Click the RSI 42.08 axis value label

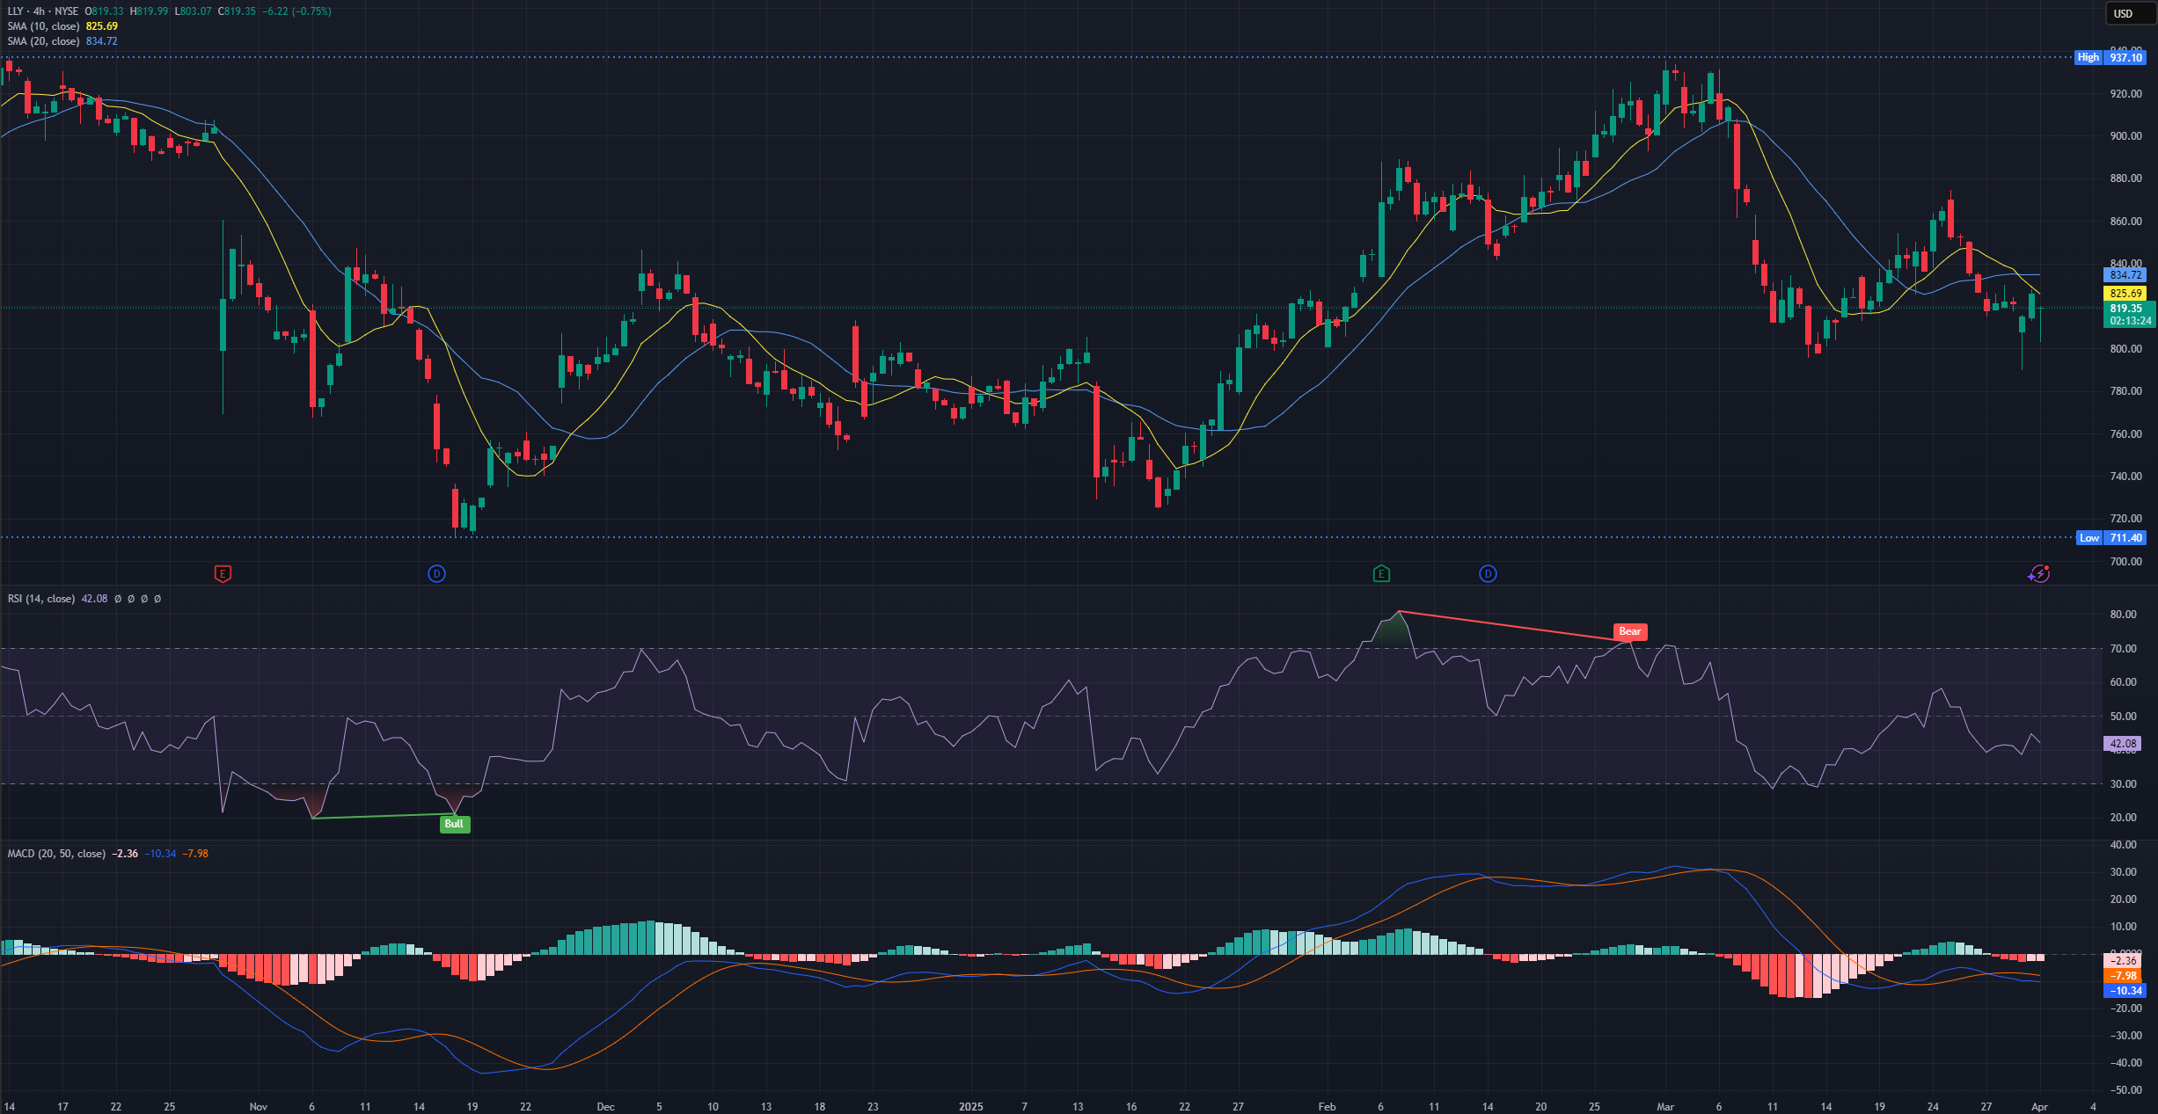click(2122, 744)
